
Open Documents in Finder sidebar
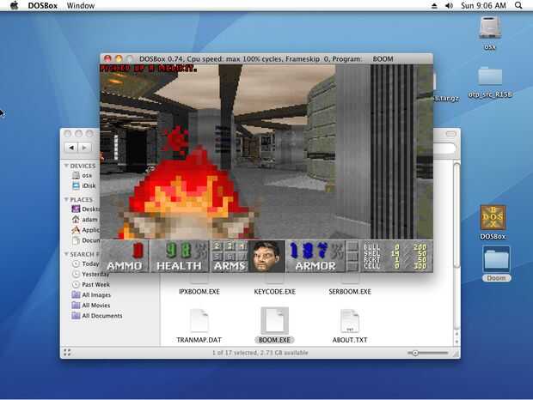(x=85, y=240)
